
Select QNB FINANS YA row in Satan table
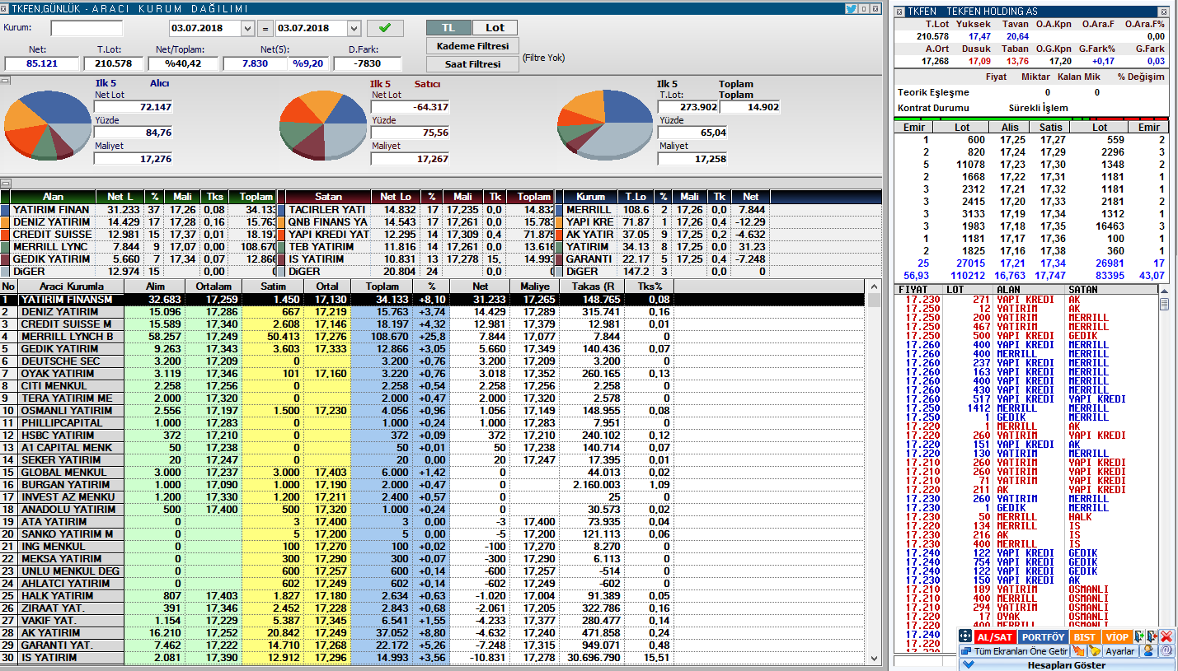click(x=417, y=222)
